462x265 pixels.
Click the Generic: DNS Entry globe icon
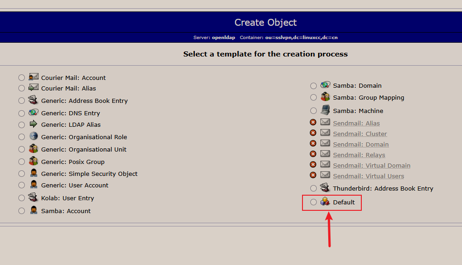click(x=34, y=113)
